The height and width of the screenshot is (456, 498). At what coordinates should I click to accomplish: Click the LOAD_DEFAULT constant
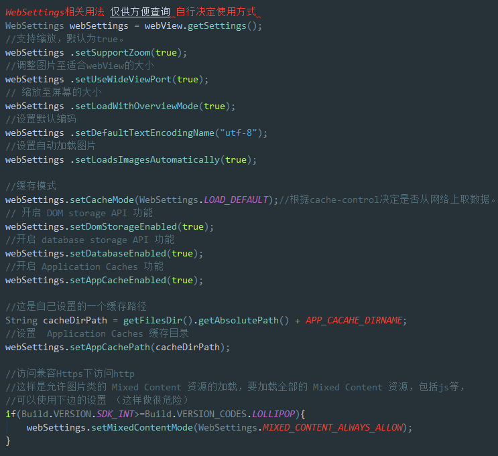236,200
